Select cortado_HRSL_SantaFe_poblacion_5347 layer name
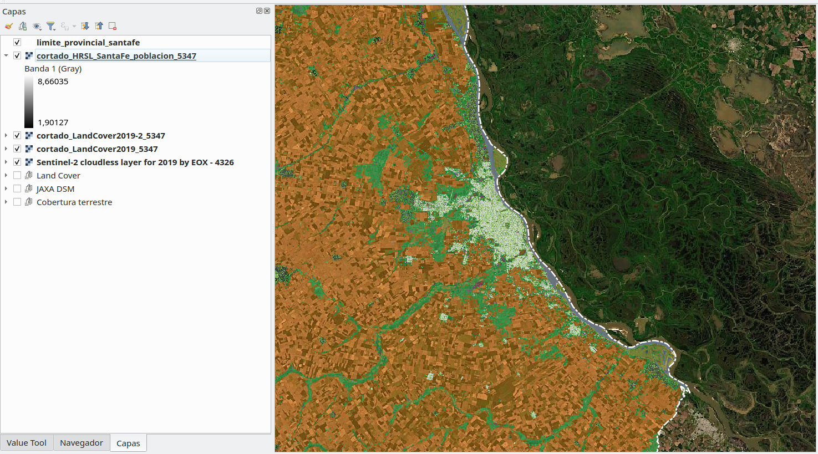 tap(116, 55)
